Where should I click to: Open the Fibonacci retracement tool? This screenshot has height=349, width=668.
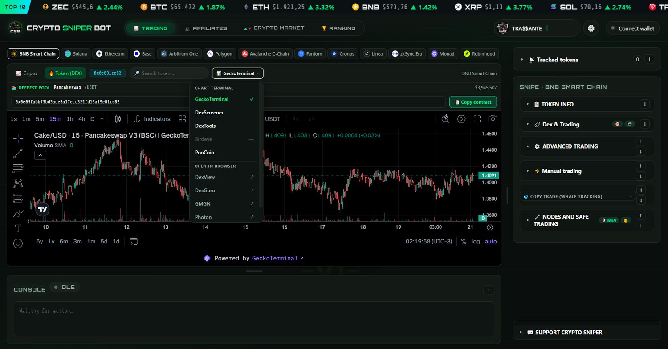[x=18, y=168]
